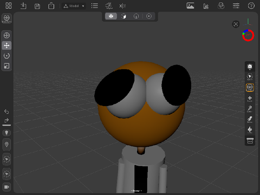This screenshot has width=260, height=195.
Task: Select the pin-shaped tool in right toolbar
Action: [250, 109]
